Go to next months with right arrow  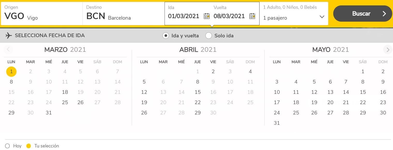388,50
